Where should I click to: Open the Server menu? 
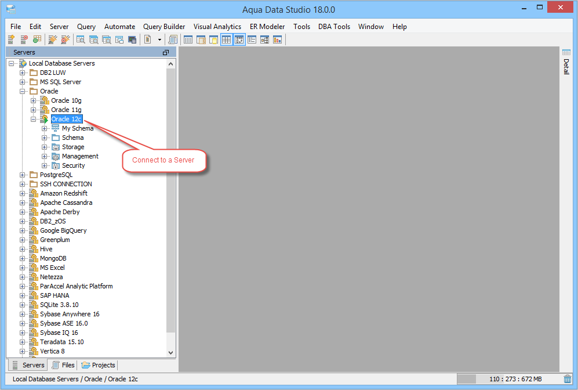59,27
